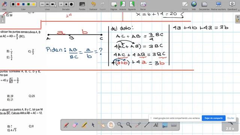Pick the red pen color
240x135 pixels.
[18, 4]
